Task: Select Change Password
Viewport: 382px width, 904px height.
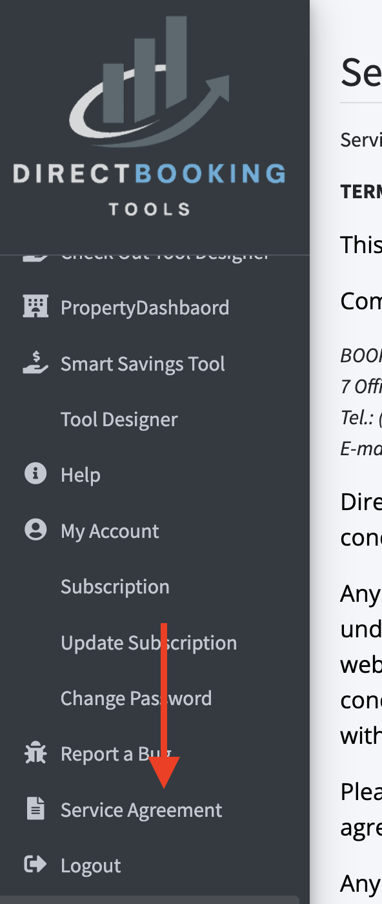Action: click(x=136, y=697)
